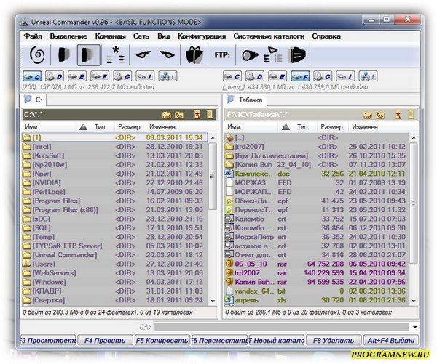
Task: Click F5 Копировать button
Action: pyautogui.click(x=162, y=340)
